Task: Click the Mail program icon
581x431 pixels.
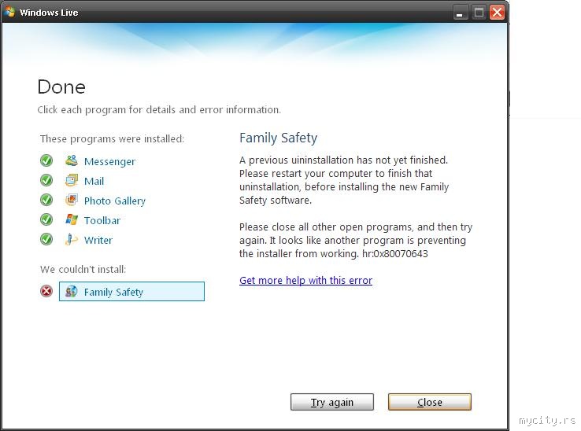Action: pyautogui.click(x=72, y=180)
